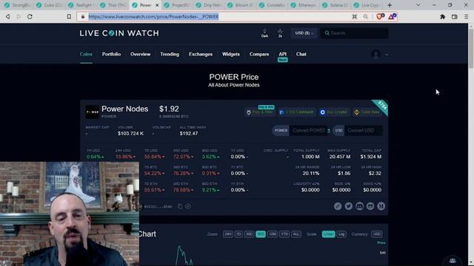The height and width of the screenshot is (266, 474).
Task: Click the Brave Rewards triangle icon
Action: [x=392, y=16]
